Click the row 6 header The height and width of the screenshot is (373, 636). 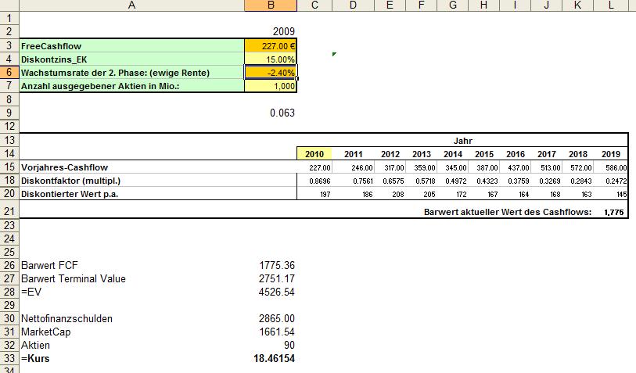(9, 72)
